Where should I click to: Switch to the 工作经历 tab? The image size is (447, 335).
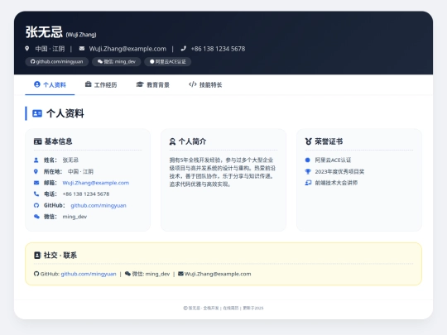[101, 85]
